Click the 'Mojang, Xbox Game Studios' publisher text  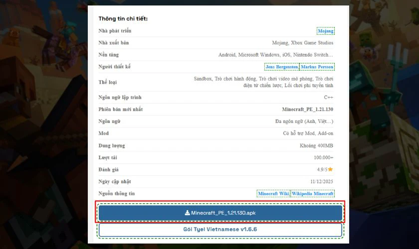click(x=303, y=43)
